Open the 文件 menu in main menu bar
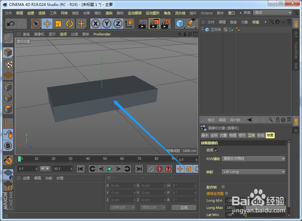This screenshot has width=302, height=221. (8, 13)
